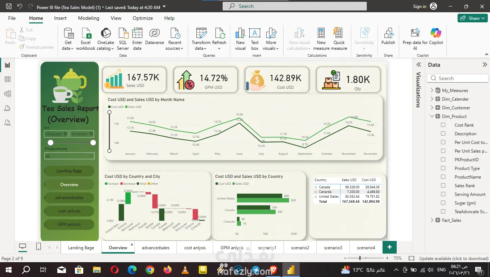Check the Description field
Screen dimensions: 490x277
coord(443,133)
